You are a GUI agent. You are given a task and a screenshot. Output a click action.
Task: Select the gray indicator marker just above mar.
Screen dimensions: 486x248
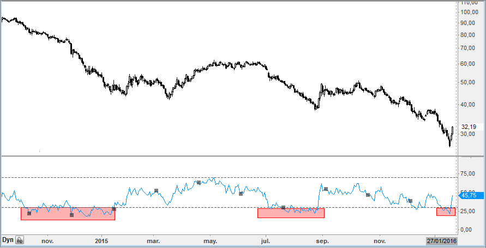156,191
